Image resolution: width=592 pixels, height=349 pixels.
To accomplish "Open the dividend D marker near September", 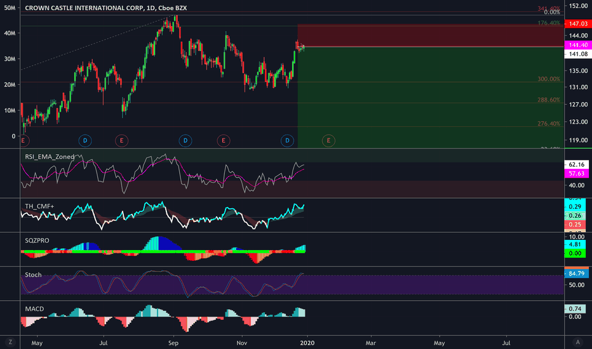I will coord(185,141).
